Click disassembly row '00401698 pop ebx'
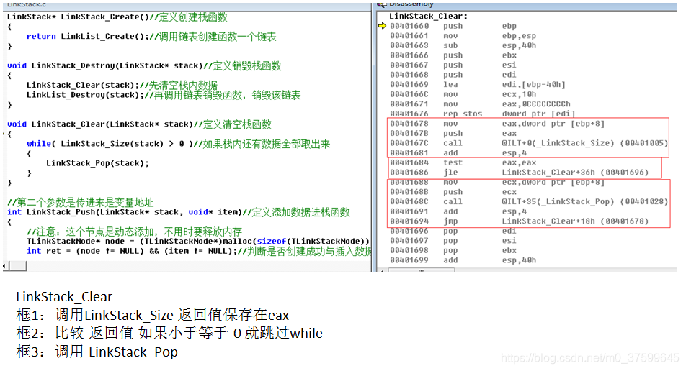The image size is (686, 371). (453, 250)
